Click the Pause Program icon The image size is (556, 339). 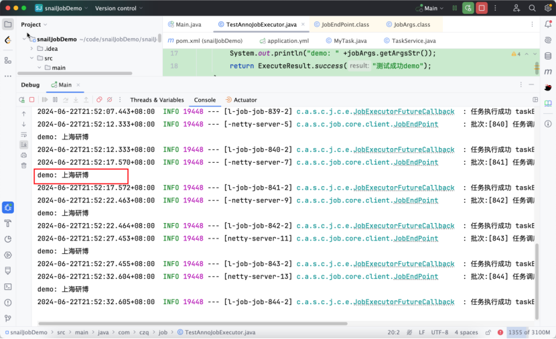(56, 100)
